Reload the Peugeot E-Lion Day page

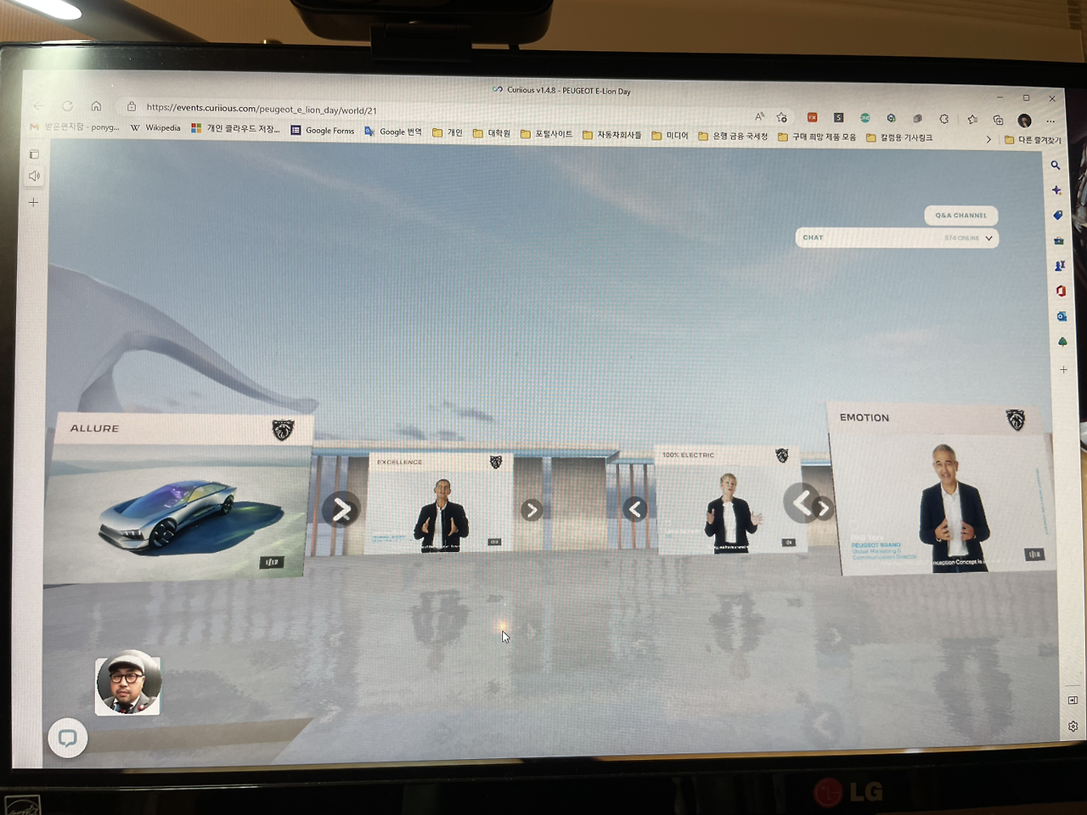coord(68,106)
